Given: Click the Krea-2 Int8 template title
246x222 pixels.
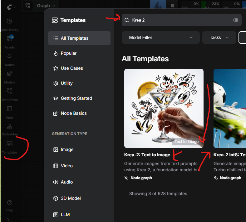Looking at the screenshot, I should tap(230, 155).
